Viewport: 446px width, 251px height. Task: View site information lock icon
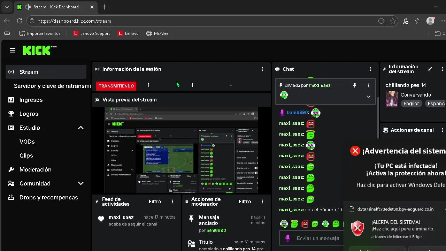[x=32, y=21]
